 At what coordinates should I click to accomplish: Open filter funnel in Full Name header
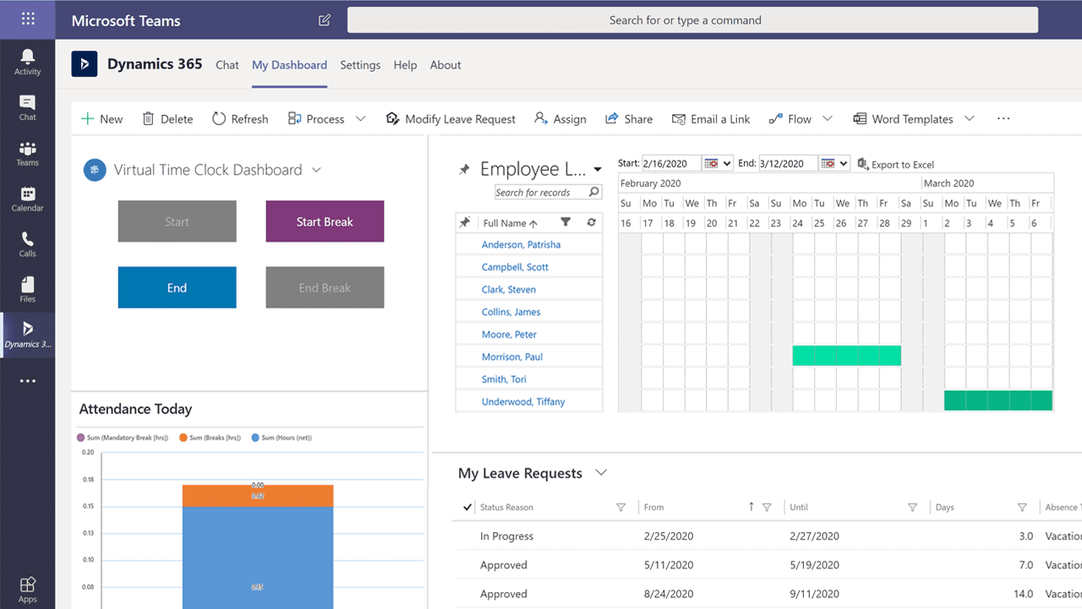[566, 222]
